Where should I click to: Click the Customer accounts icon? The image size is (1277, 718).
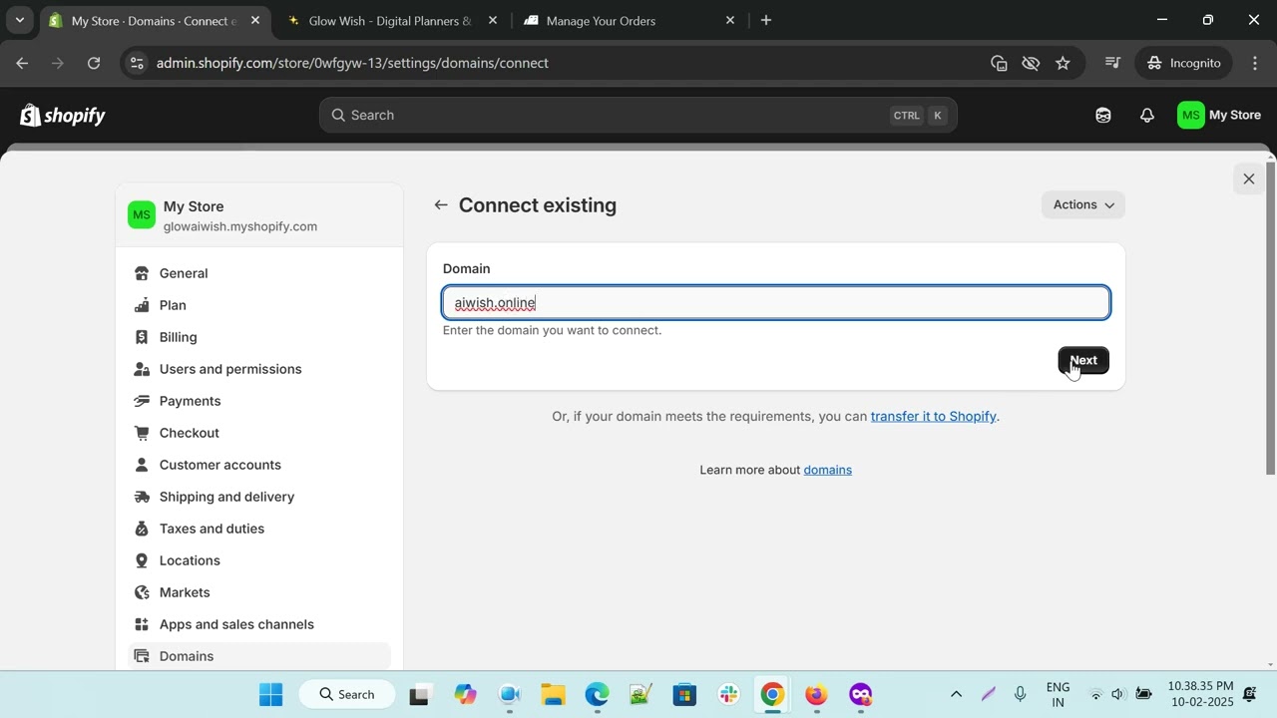click(142, 465)
